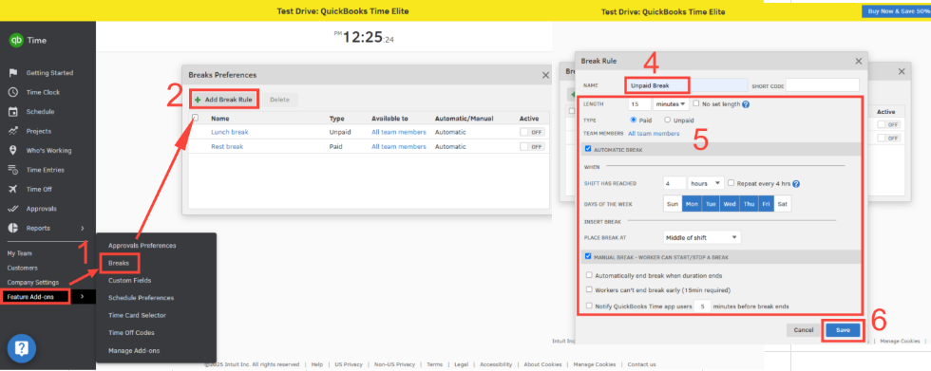This screenshot has height=371, width=931.
Task: Toggle Rest break active switch
Action: click(532, 146)
